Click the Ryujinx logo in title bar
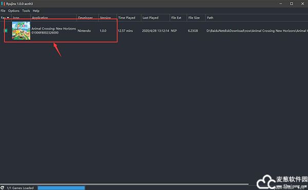The height and width of the screenshot is (190, 308). 3,4
